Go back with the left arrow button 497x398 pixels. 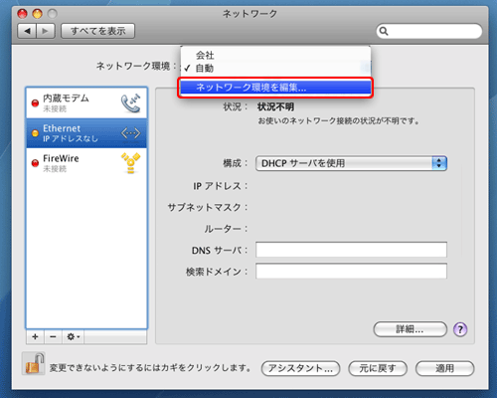pos(27,31)
